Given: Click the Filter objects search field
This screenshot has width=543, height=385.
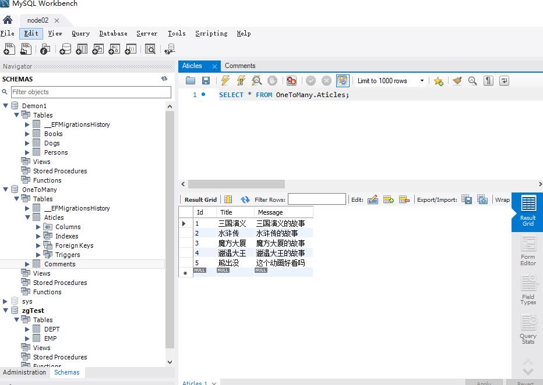Looking at the screenshot, I should [91, 92].
